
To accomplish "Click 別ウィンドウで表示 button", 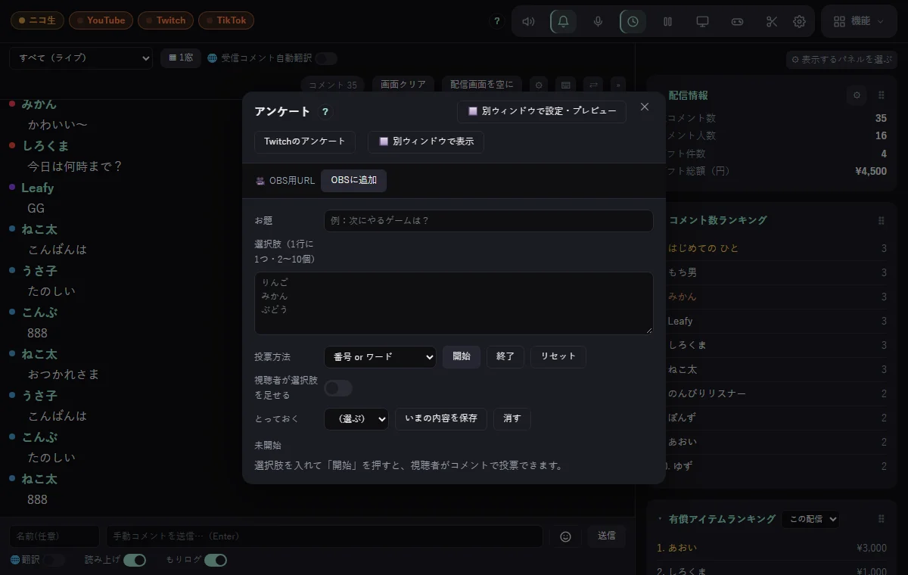I will [x=426, y=141].
